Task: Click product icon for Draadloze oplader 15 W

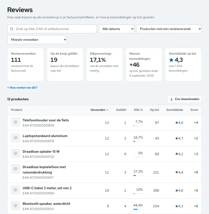Action: pyautogui.click(x=15, y=154)
